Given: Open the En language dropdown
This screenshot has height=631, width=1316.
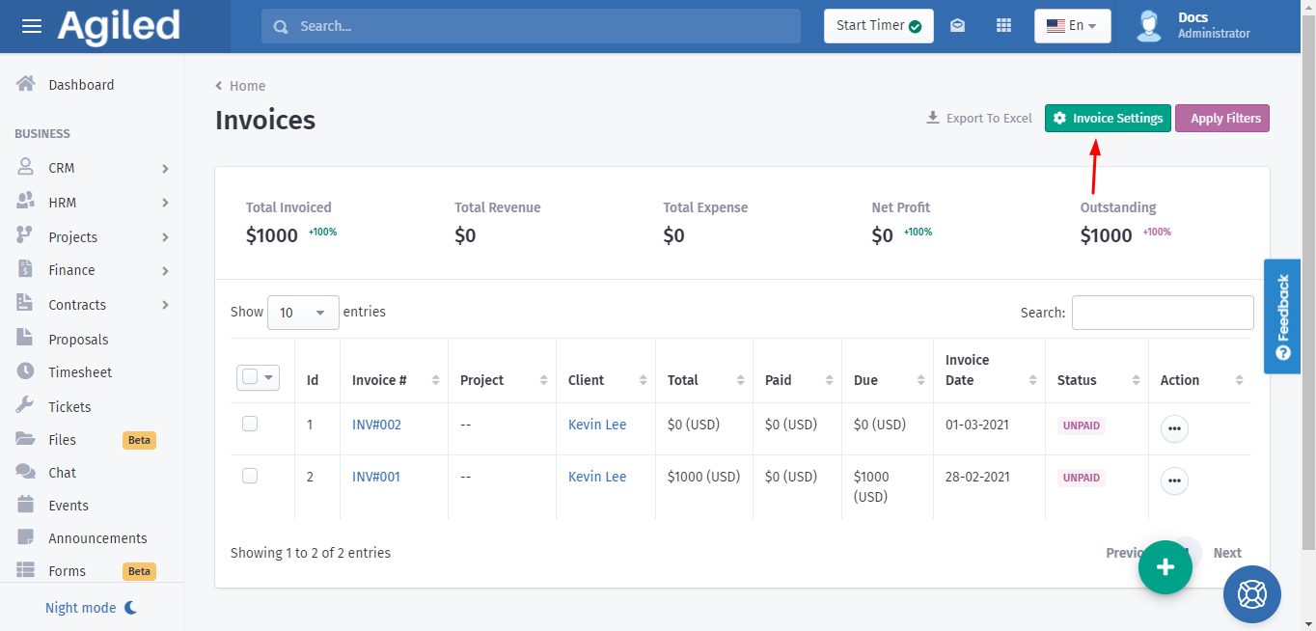Looking at the screenshot, I should [1072, 26].
